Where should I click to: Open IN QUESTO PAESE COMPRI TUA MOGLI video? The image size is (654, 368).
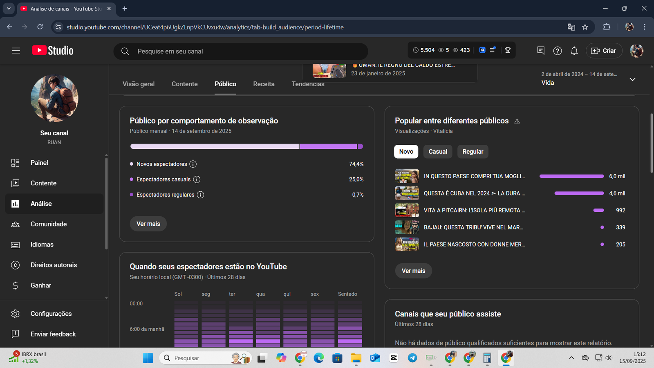474,176
